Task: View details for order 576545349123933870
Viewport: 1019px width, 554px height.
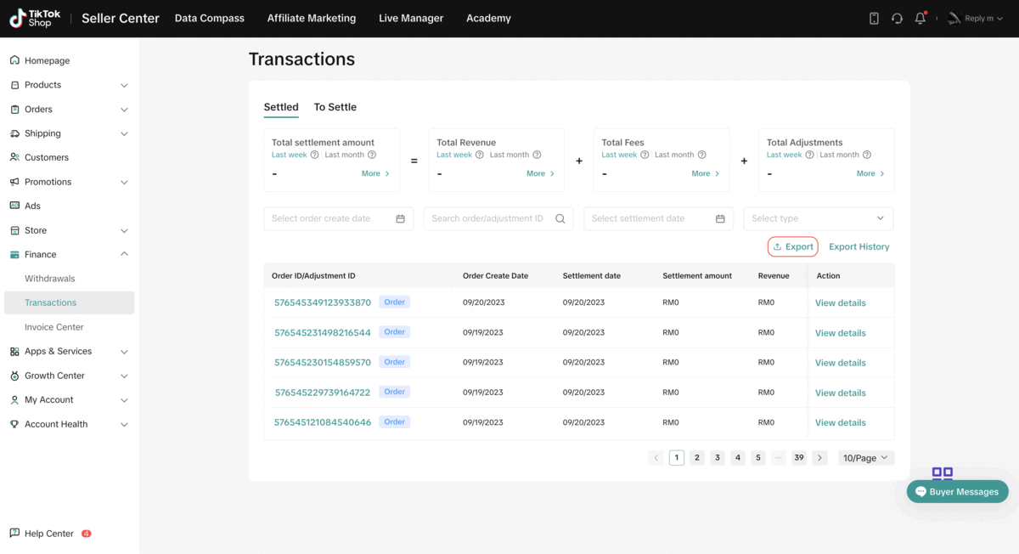Action: (840, 302)
